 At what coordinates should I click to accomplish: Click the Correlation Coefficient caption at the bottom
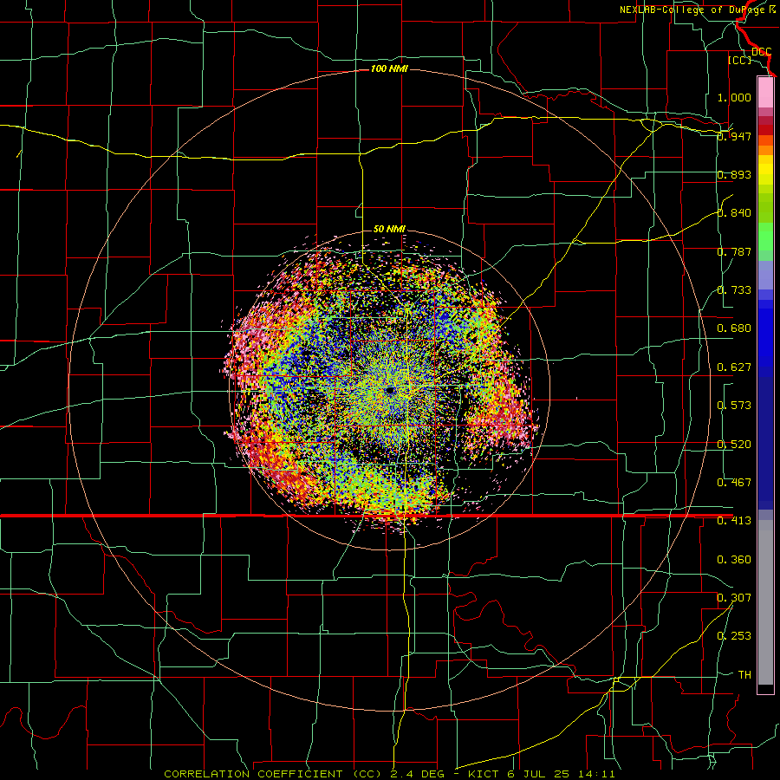pyautogui.click(x=389, y=774)
